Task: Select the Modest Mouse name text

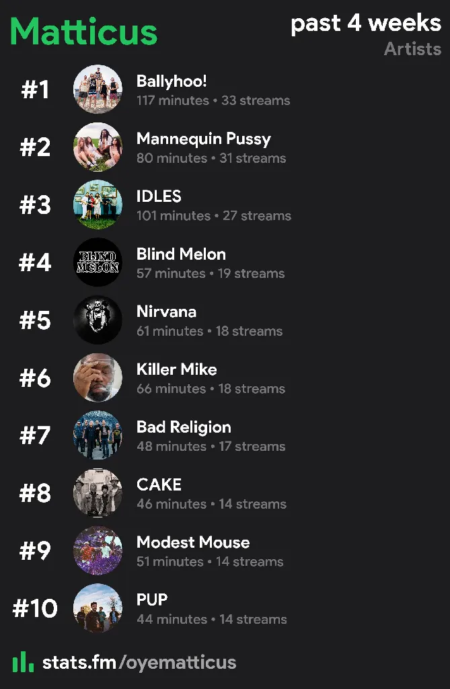Action: click(193, 542)
